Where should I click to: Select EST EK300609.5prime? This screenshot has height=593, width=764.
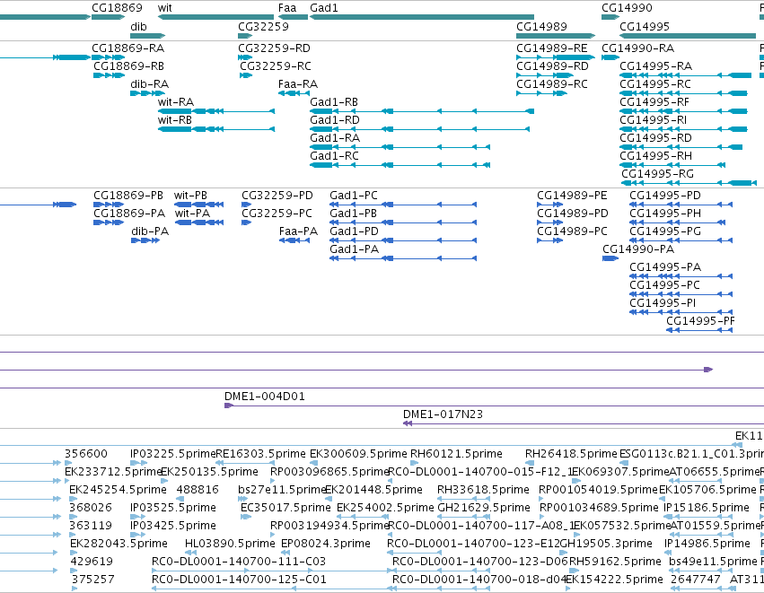tap(358, 454)
